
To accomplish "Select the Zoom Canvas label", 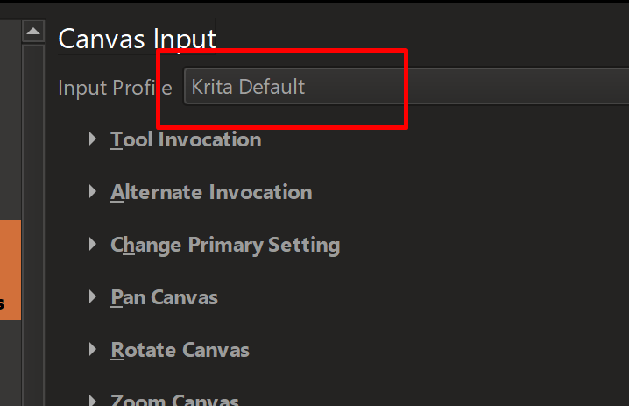I will coord(174,401).
